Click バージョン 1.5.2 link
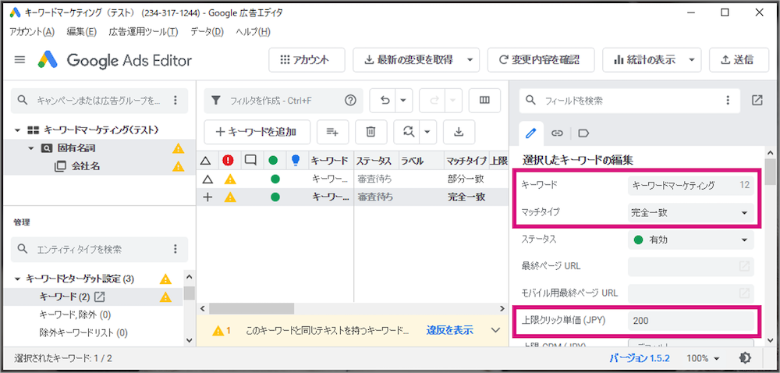Viewport: 780px width, 373px height. point(640,358)
